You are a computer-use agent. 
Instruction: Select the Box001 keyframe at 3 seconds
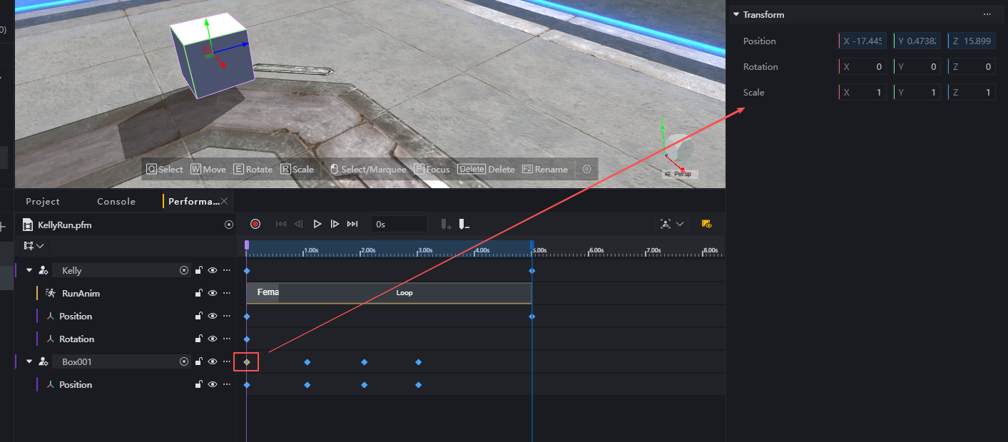(x=419, y=362)
